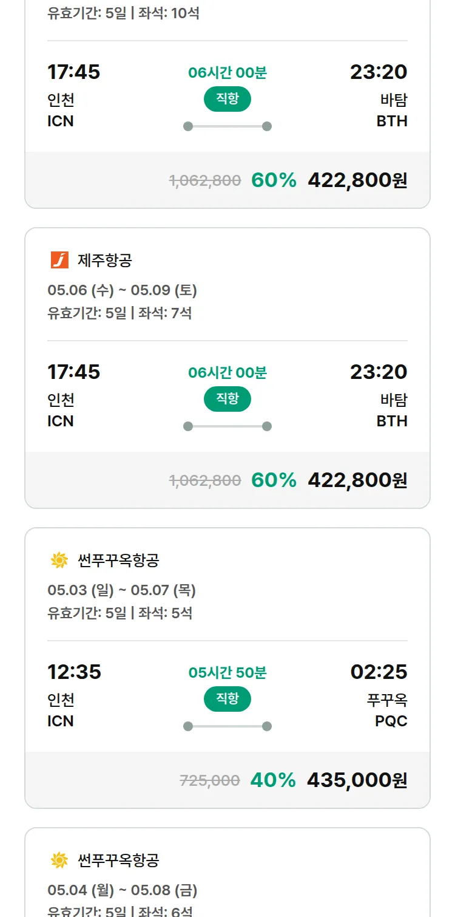
Task: Click the 썬푸꾸옥항공 name on the 05.03 card
Action: [x=118, y=560]
